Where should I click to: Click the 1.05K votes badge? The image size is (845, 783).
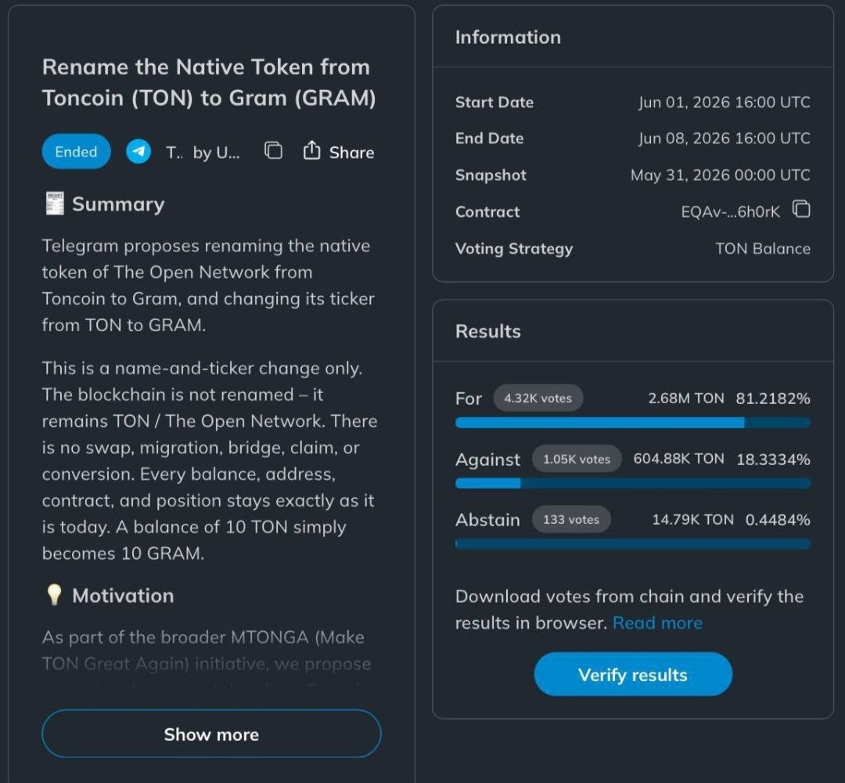click(x=577, y=459)
